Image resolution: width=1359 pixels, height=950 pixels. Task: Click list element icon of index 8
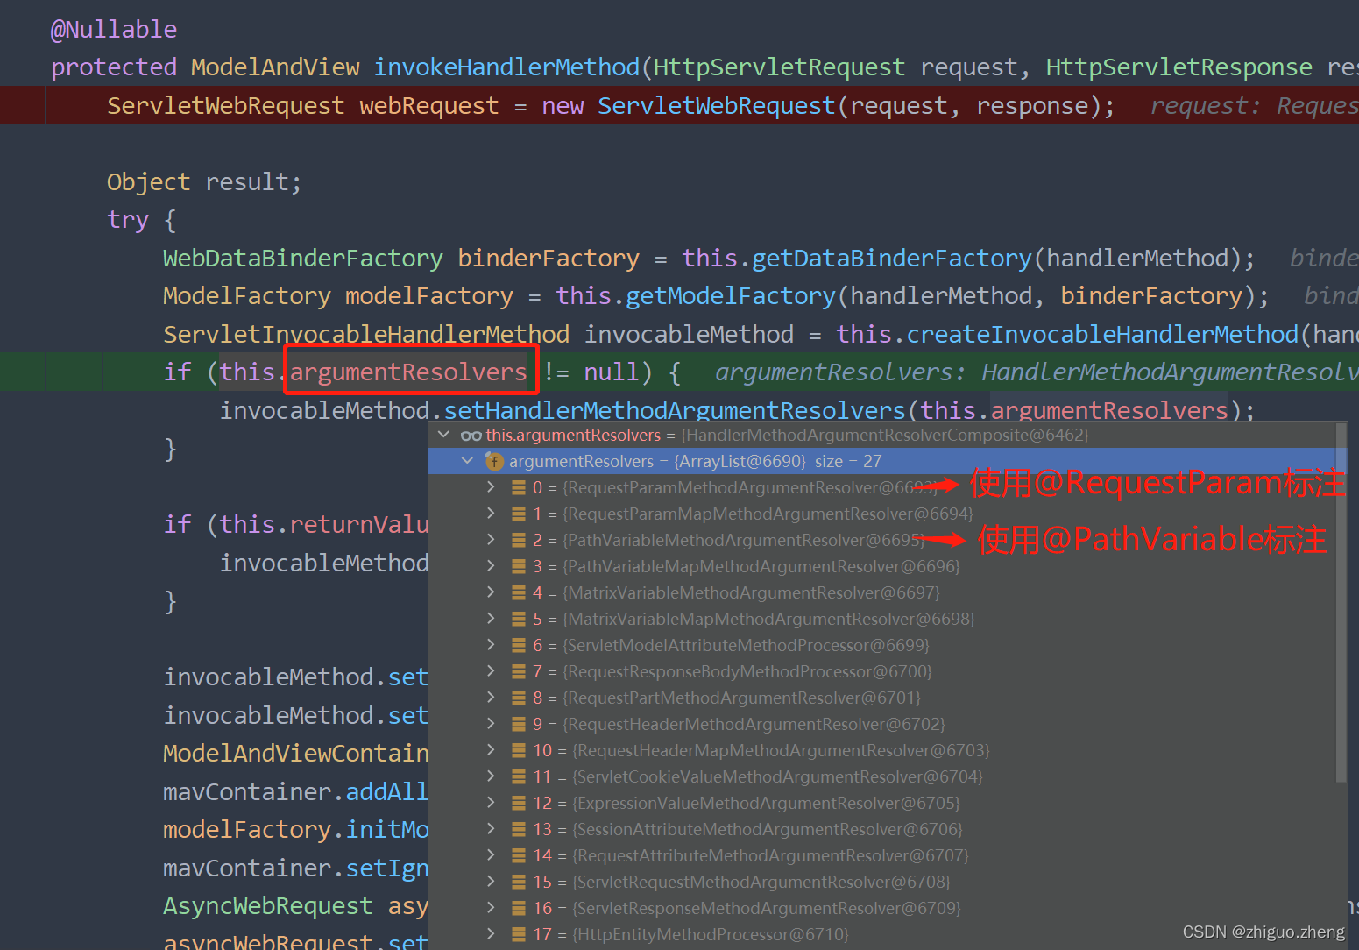[x=519, y=698]
